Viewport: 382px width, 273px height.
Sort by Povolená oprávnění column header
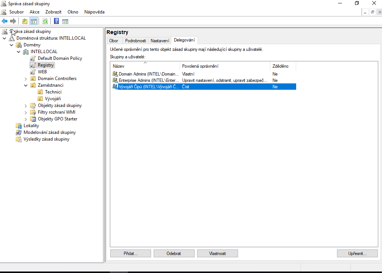(225, 66)
